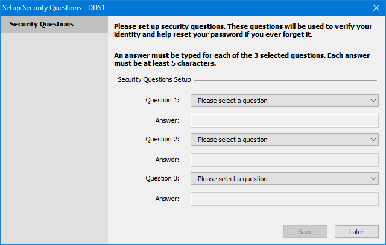Click the chevron arrow on Question 2 combo box
This screenshot has height=245, width=386.
pos(373,140)
